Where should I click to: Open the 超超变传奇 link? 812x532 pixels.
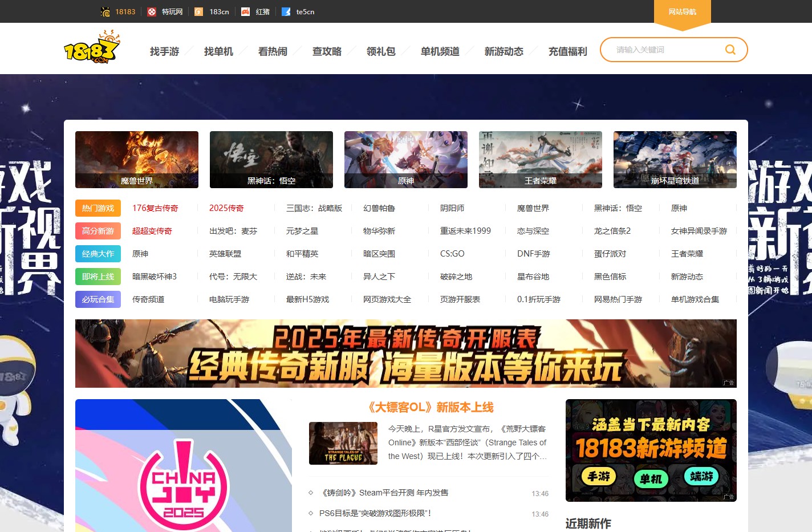pos(152,231)
